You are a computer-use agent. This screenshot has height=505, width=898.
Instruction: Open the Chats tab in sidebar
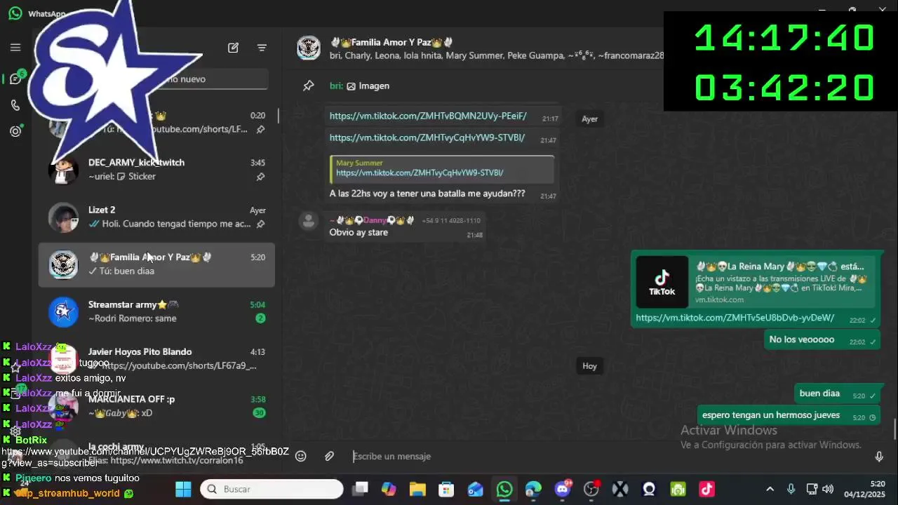click(x=15, y=79)
